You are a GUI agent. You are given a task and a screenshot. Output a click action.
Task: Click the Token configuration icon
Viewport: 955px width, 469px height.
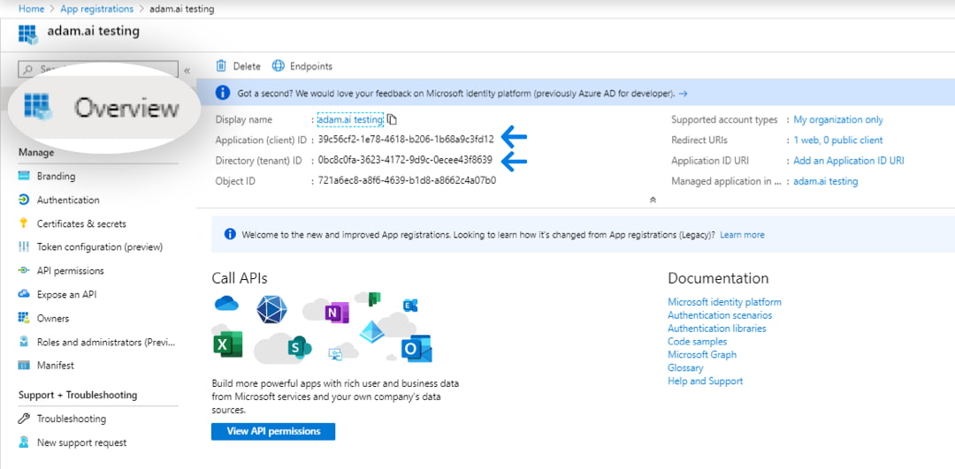coord(25,247)
